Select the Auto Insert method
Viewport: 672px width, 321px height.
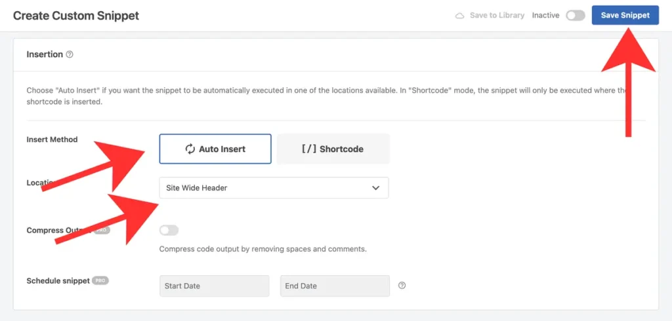click(215, 149)
